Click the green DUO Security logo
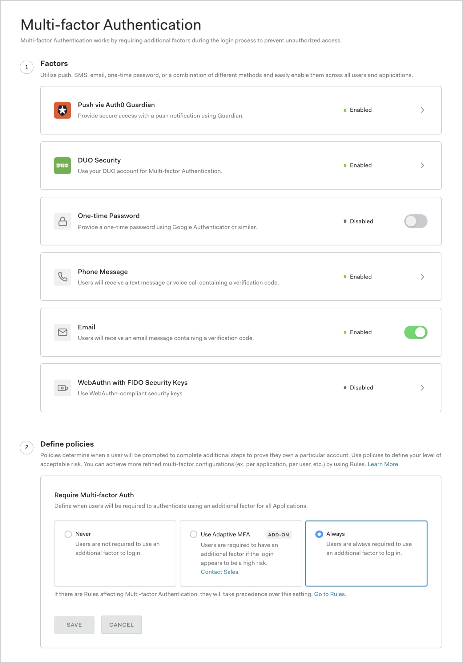This screenshot has height=663, width=463. click(x=62, y=166)
